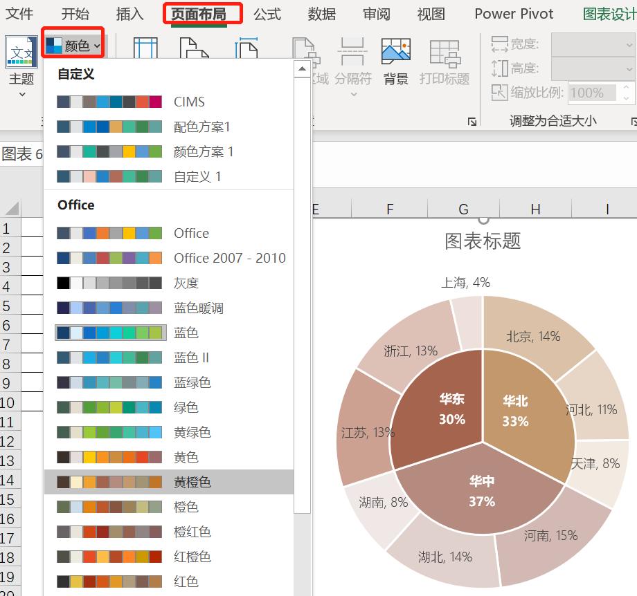Click the scrollbar up arrow in colors list
Image resolution: width=637 pixels, height=596 pixels.
302,68
